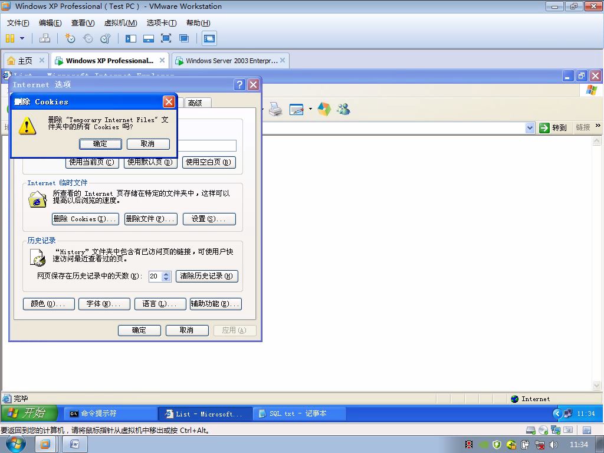
Task: Click 使用当前页(C) button
Action: (x=92, y=162)
